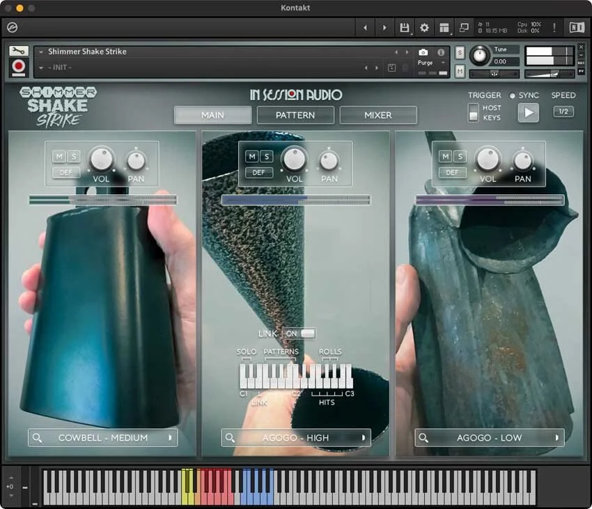592x509 pixels.
Task: Click the Cowbell Medium VOL knob
Action: 102,159
